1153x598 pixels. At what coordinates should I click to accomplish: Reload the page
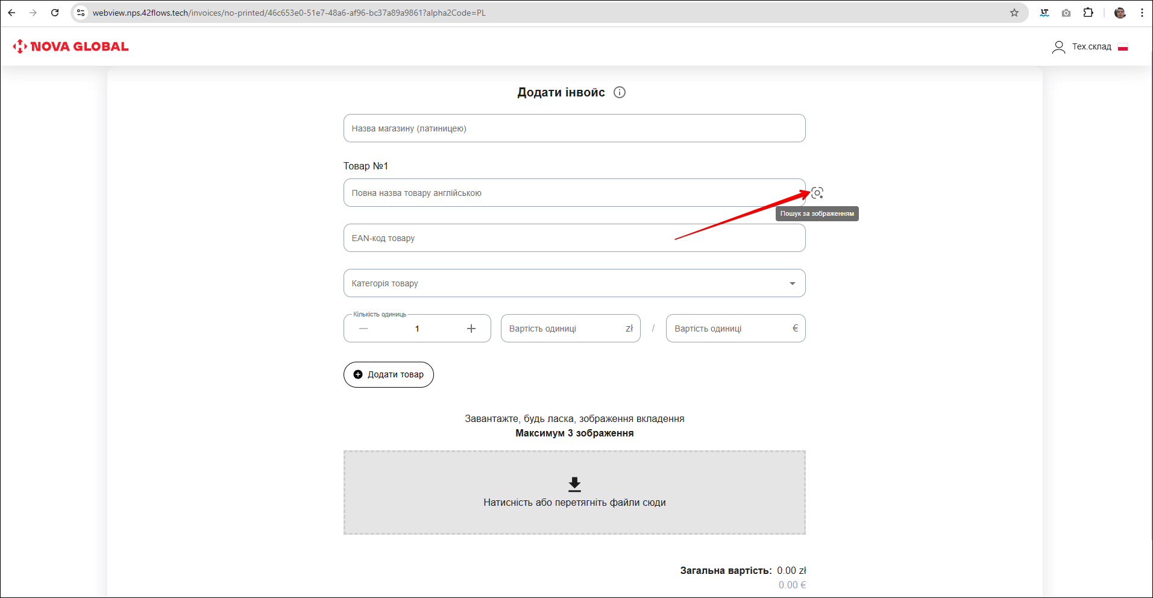click(x=55, y=13)
